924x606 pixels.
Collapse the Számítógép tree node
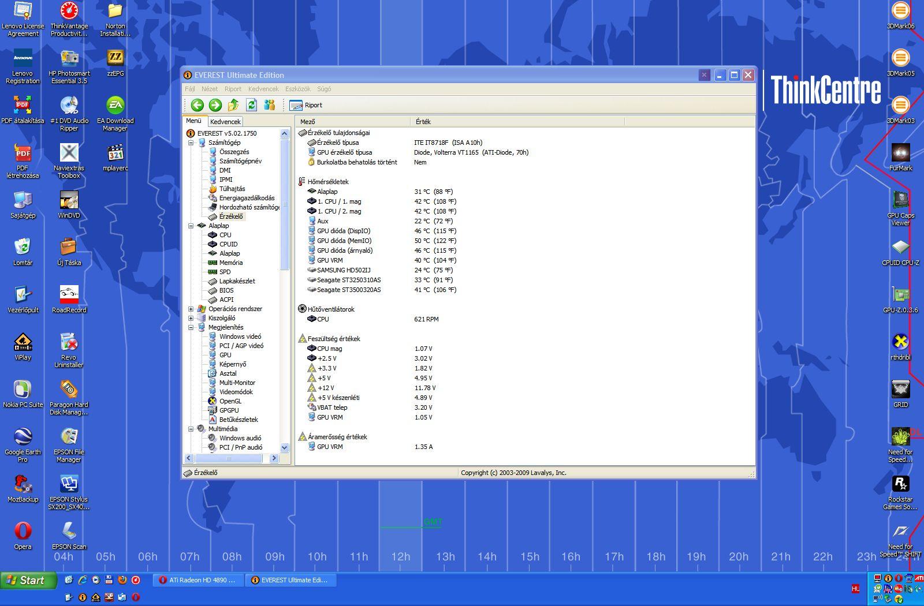coord(191,143)
